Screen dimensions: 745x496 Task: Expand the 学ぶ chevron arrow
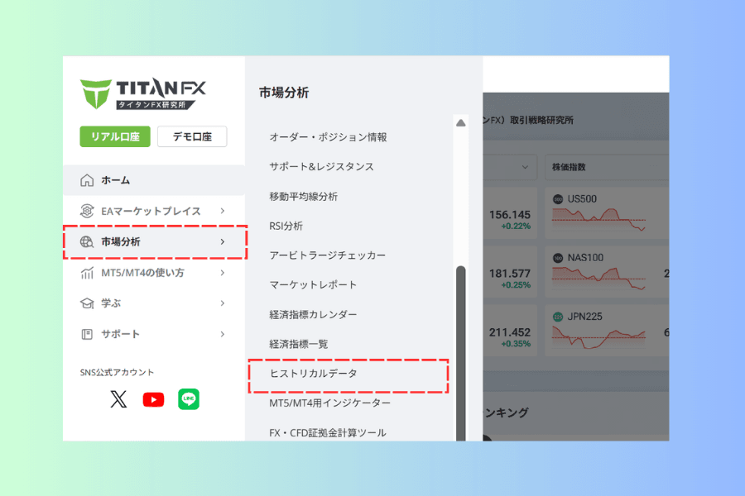pyautogui.click(x=223, y=303)
